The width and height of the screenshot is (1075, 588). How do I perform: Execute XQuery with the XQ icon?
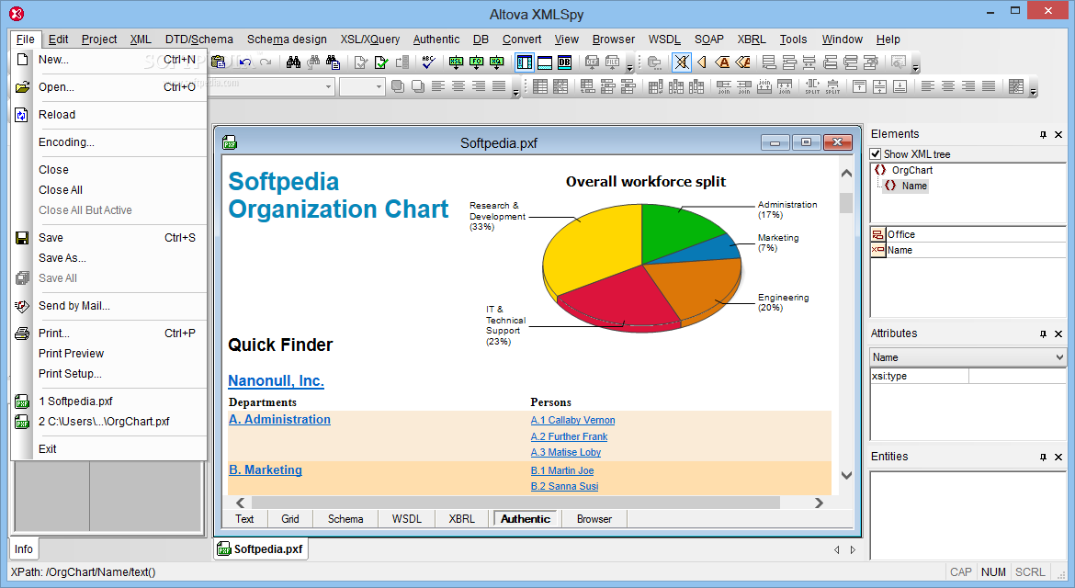click(x=496, y=62)
